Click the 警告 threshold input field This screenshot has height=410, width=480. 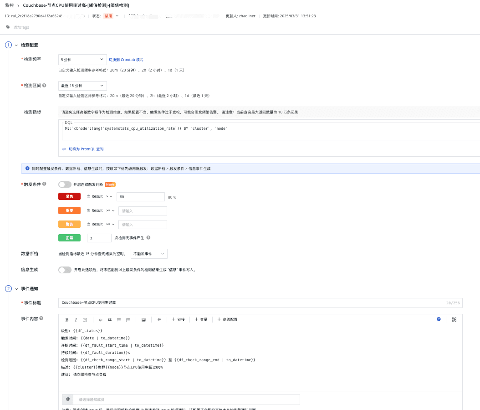(143, 225)
